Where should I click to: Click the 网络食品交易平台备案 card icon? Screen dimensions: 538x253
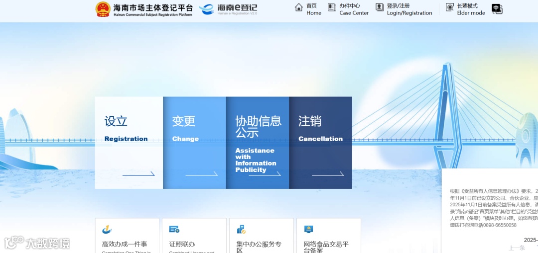coord(308,229)
